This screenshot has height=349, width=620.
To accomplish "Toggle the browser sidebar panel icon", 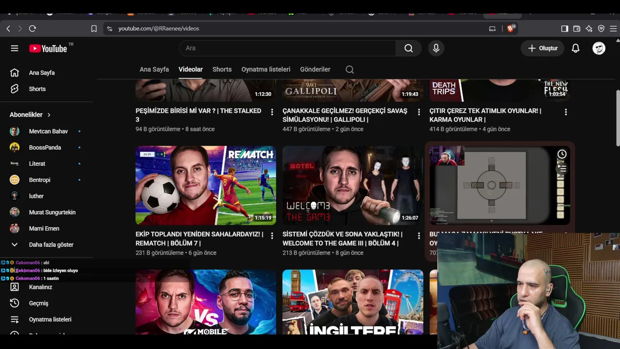I will pyautogui.click(x=564, y=29).
